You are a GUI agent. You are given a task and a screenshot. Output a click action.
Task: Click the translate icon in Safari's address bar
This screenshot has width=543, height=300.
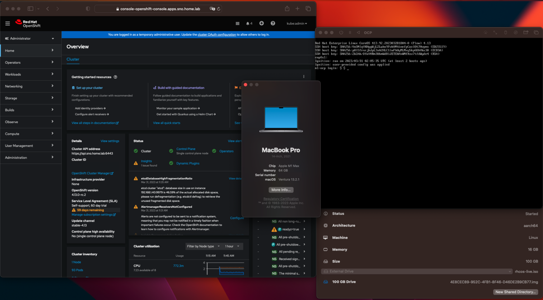click(212, 9)
